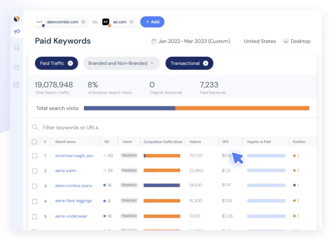Click the Similarweb logo icon
Screen dimensions: 335x241
17,18
